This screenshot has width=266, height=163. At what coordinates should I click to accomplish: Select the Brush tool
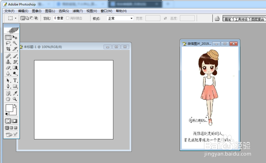point(15,56)
